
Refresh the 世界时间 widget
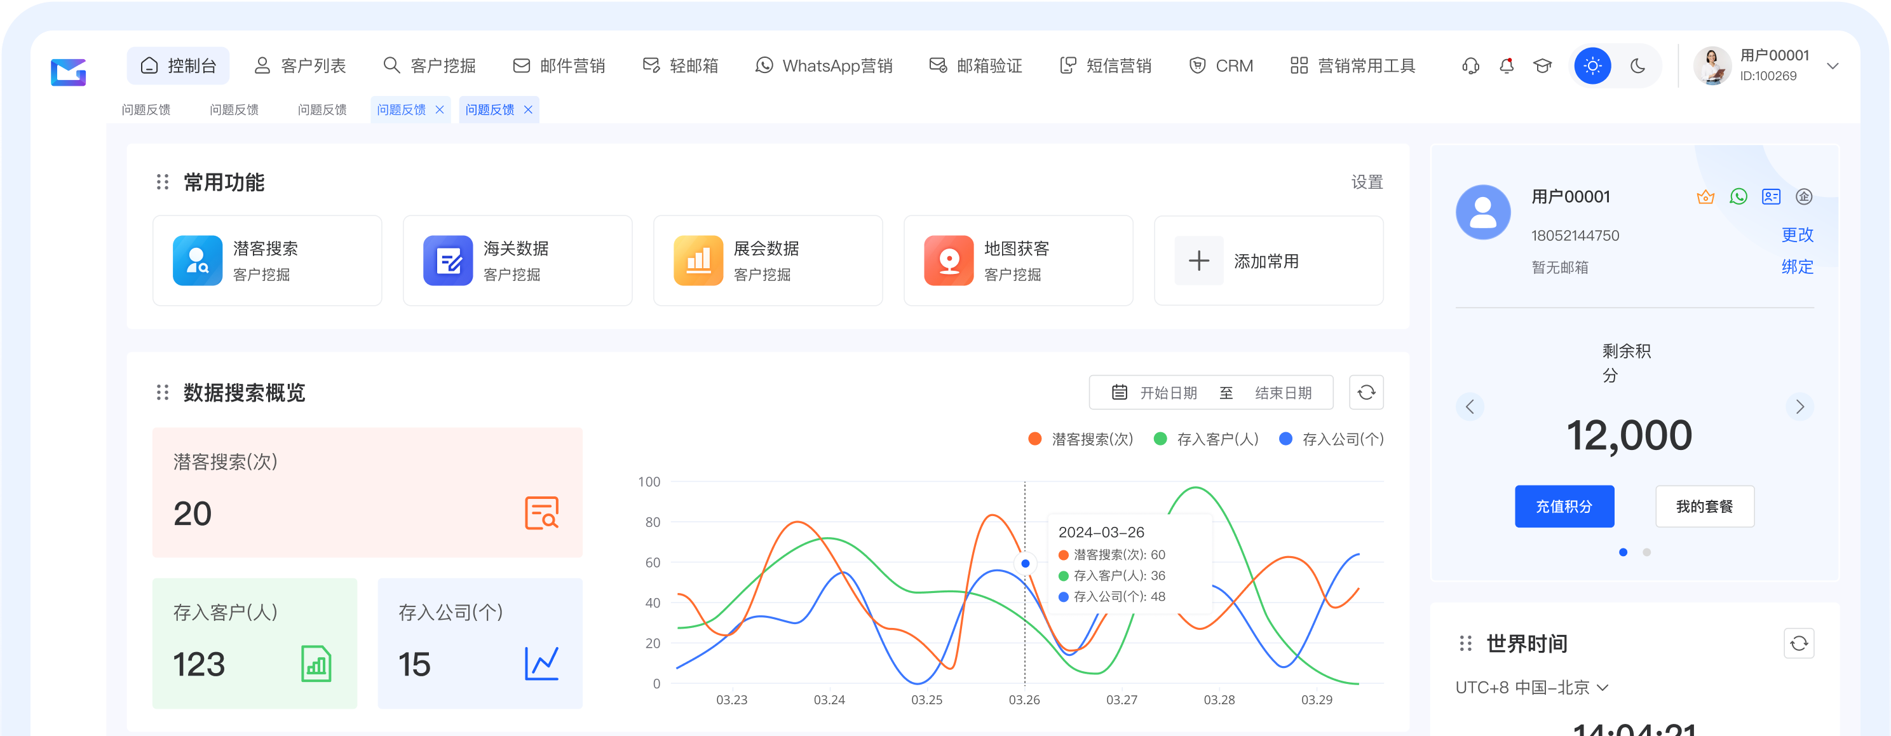[x=1798, y=643]
